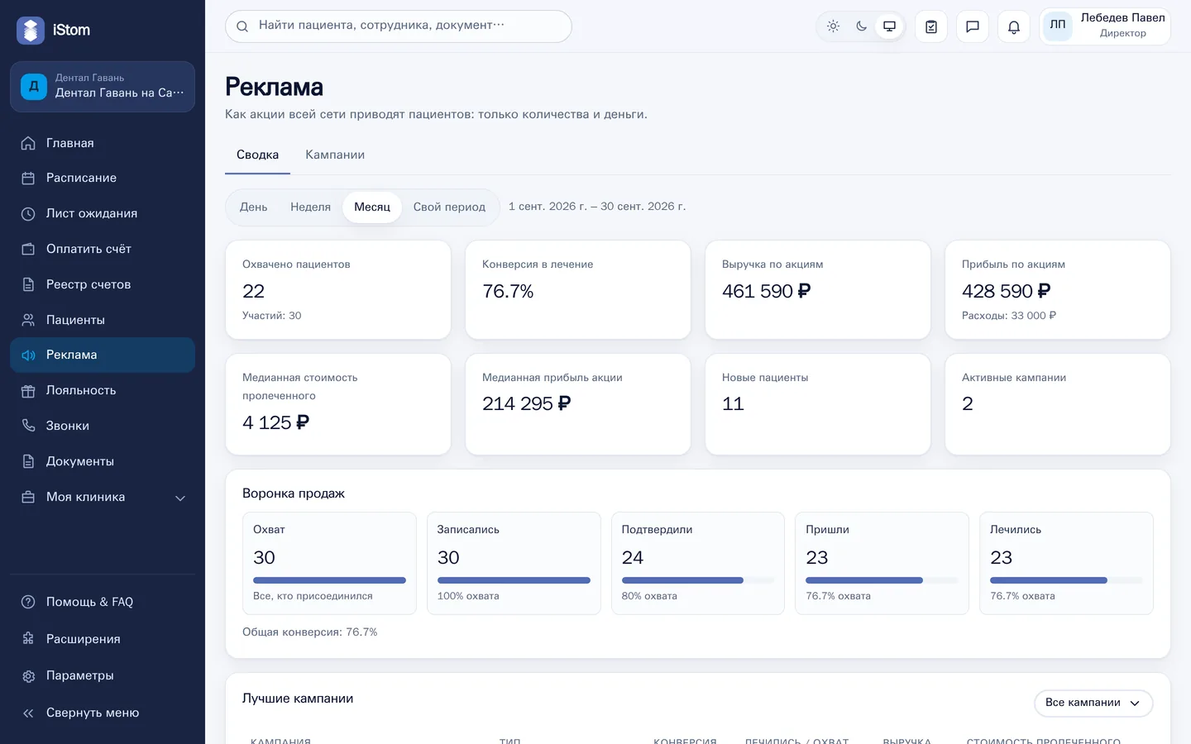Click the search magnifier icon

pos(242,26)
